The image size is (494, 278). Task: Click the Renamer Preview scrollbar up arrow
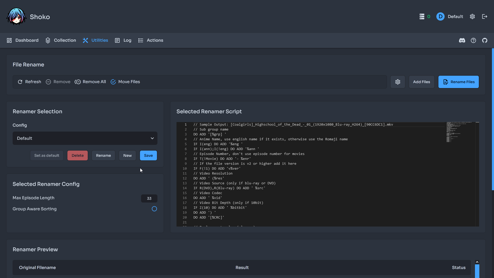[477, 262]
